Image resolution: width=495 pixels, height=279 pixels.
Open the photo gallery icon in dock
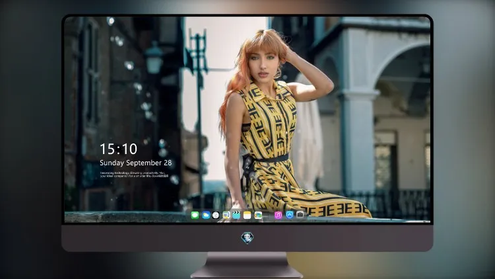[258, 215]
